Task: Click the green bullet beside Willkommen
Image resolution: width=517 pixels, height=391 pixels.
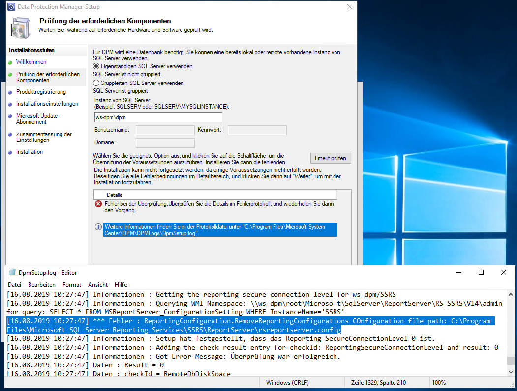Action: [10, 62]
